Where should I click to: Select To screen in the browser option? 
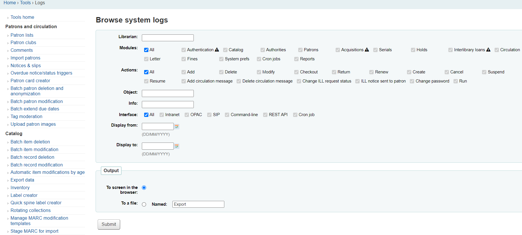pyautogui.click(x=144, y=188)
